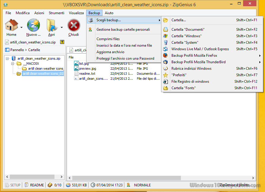Screen dimensions: 265x192
Task: Expand the Apri button dropdown arrow
Action: click(x=62, y=27)
